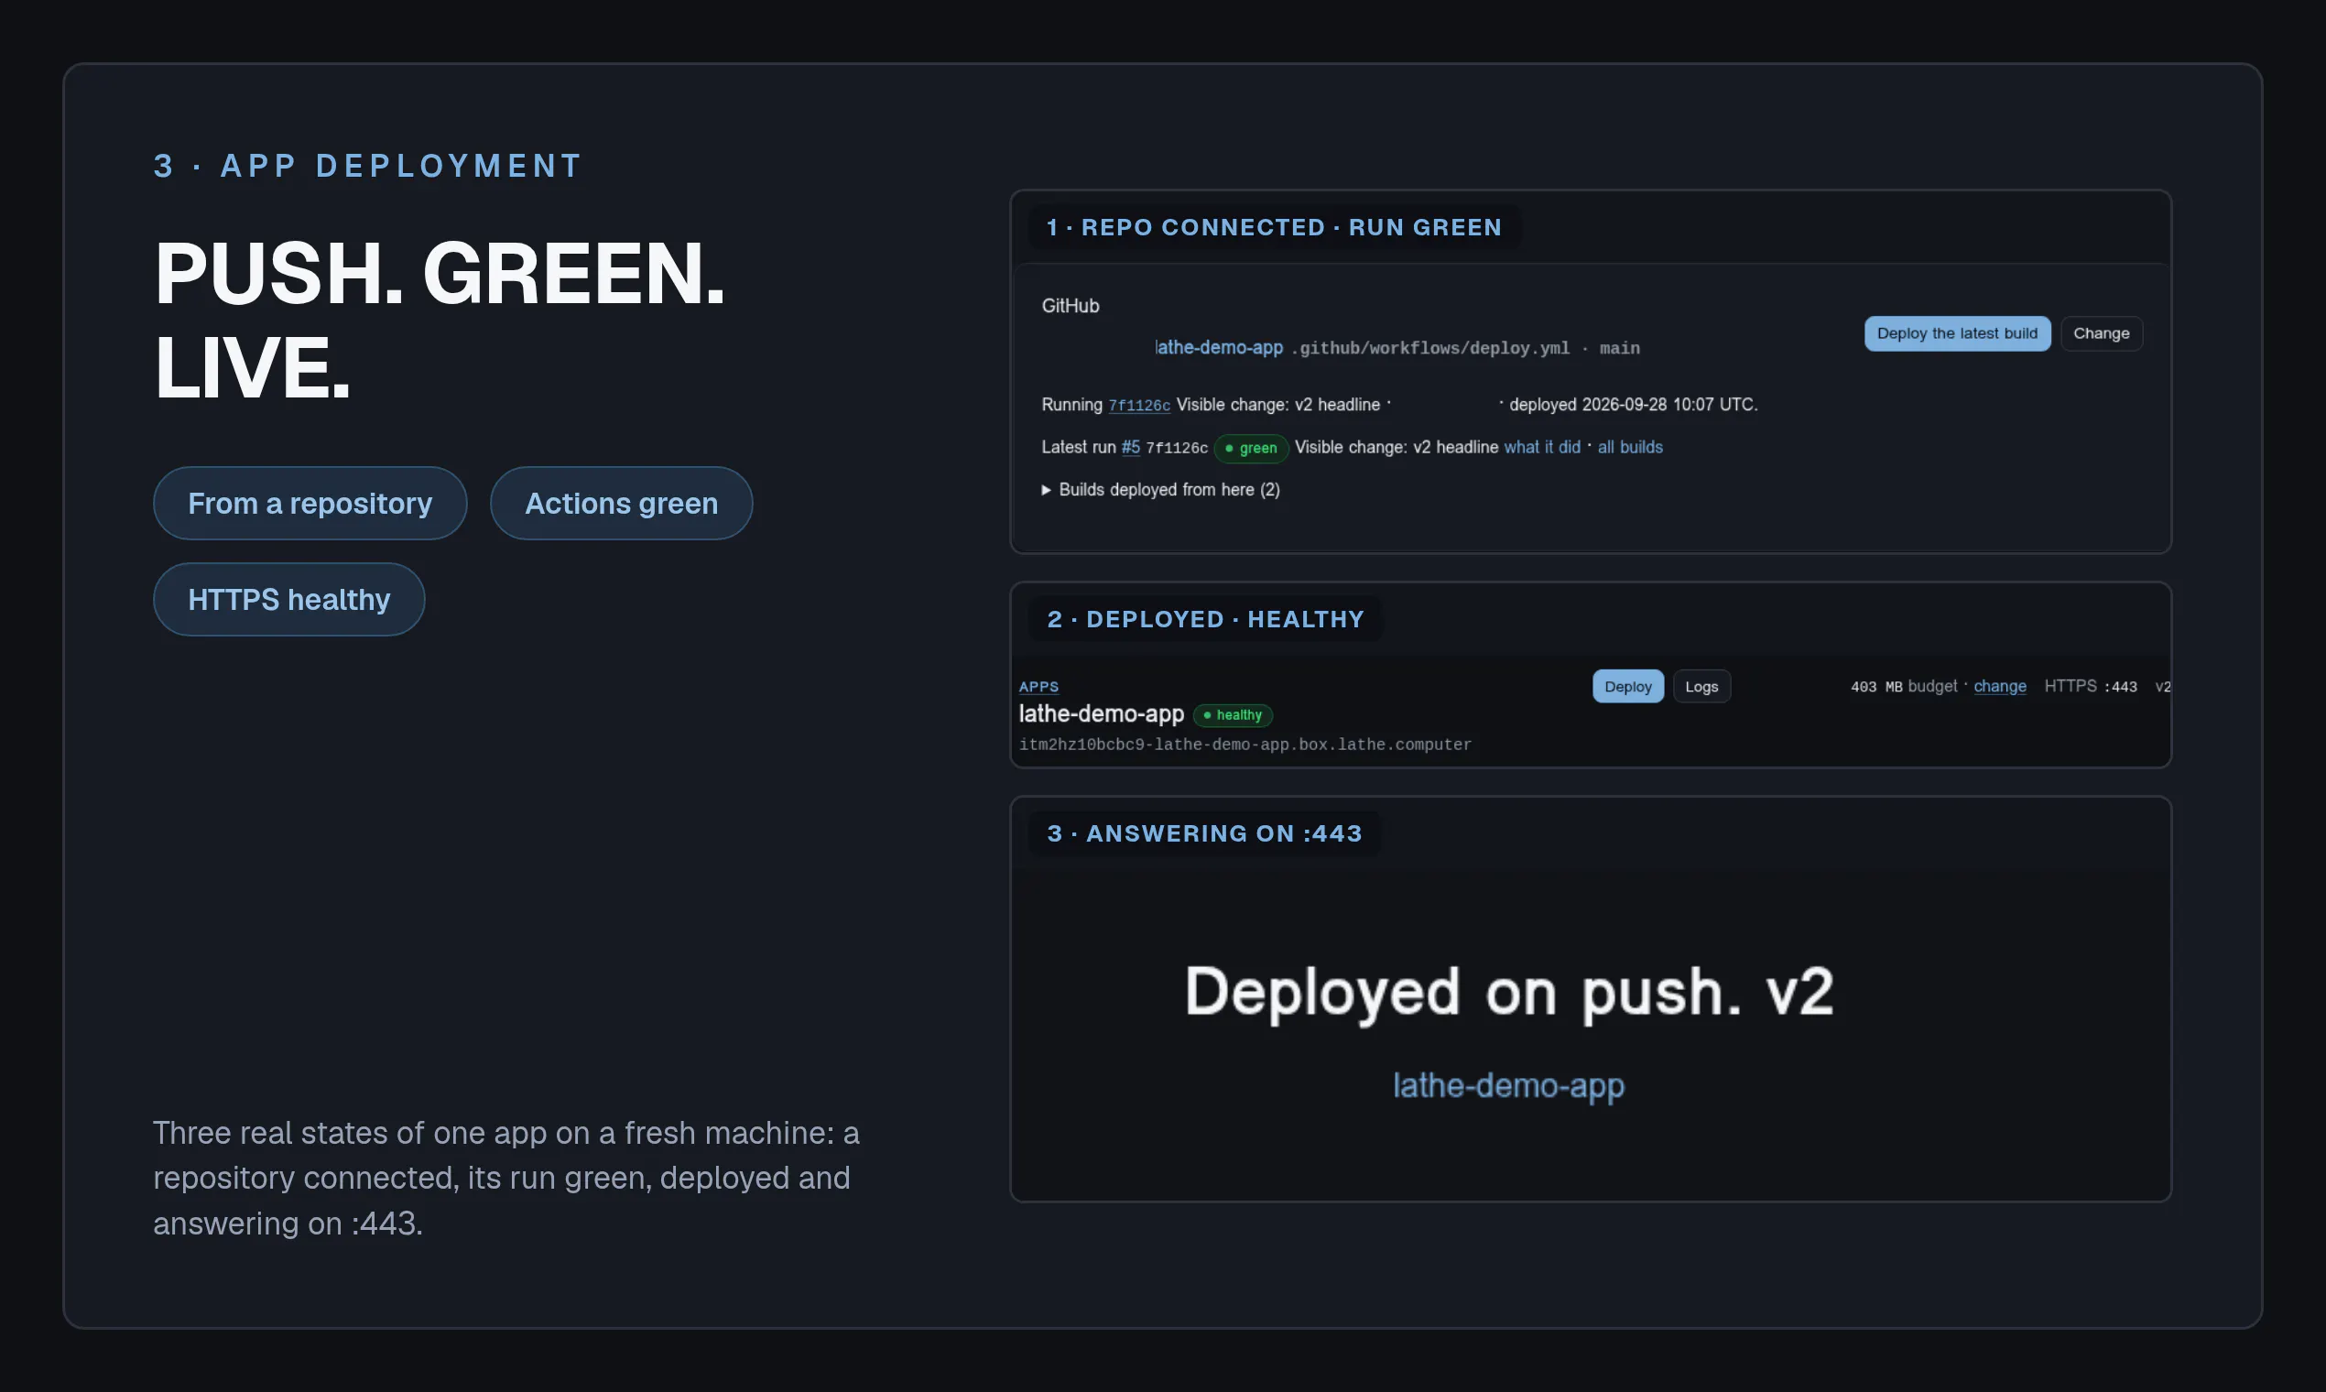Open the all builds link

pyautogui.click(x=1630, y=448)
